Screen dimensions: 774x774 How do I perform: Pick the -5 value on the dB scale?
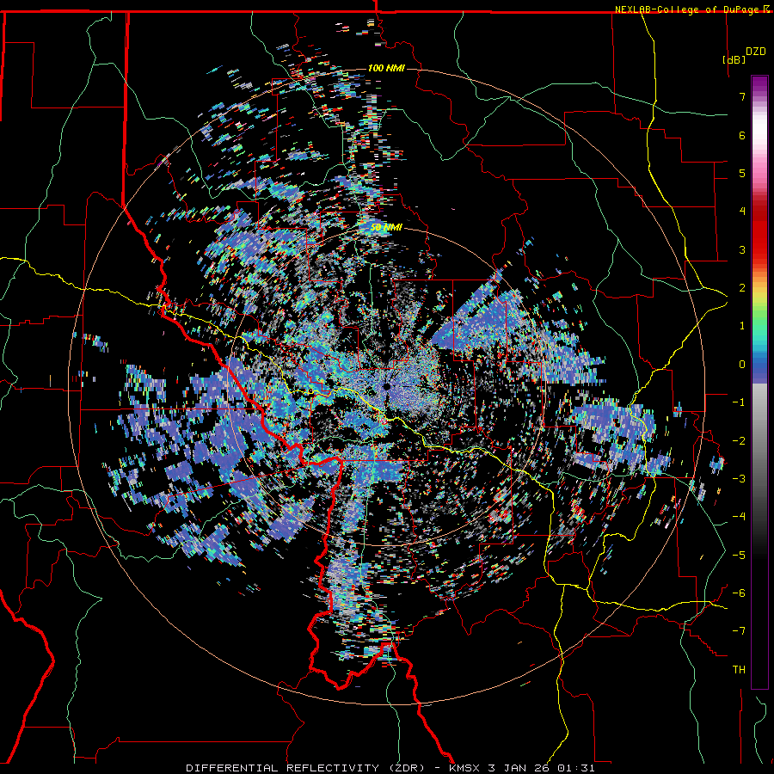(x=739, y=556)
